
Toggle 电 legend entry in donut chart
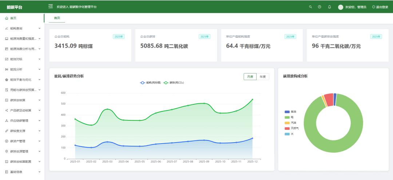click(x=289, y=117)
